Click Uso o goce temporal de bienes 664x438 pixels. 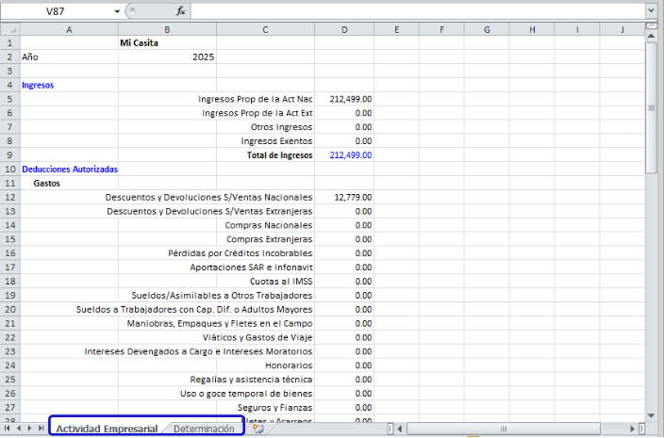click(x=246, y=394)
